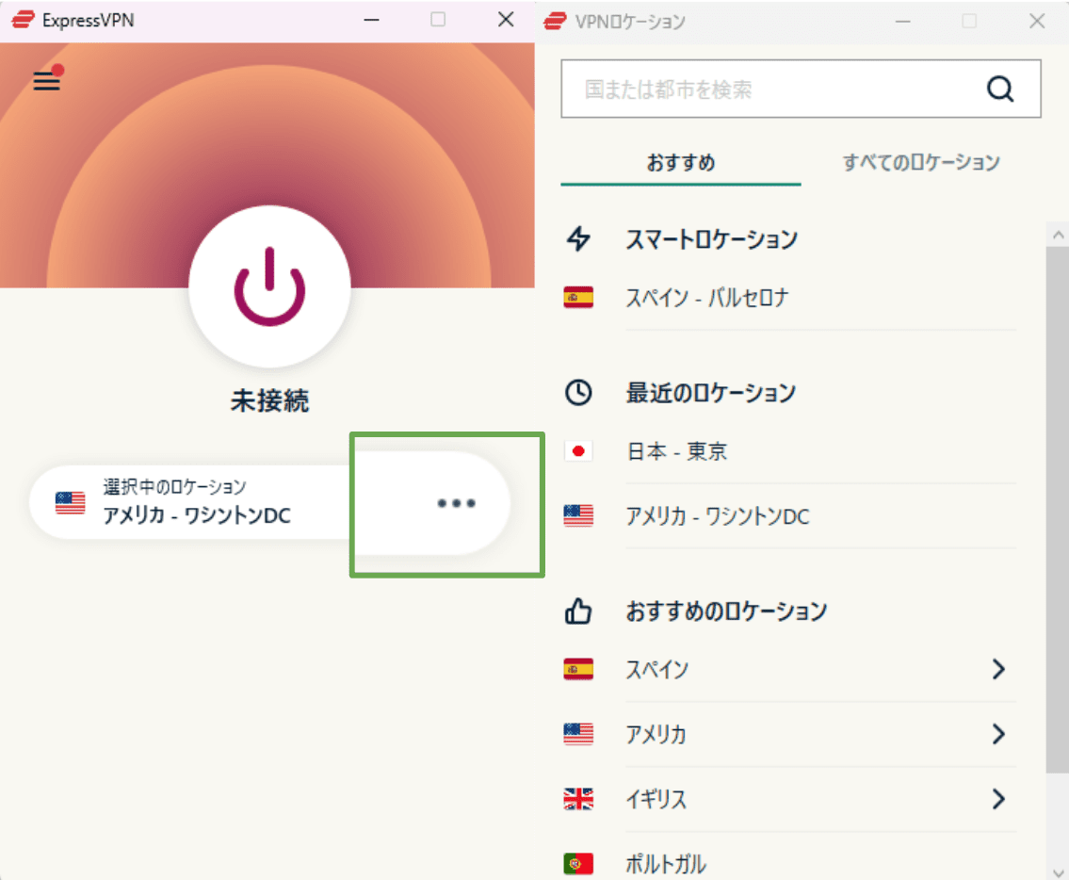Click the Portugal flag beside ポルトガル
This screenshot has height=880, width=1069.
click(580, 862)
